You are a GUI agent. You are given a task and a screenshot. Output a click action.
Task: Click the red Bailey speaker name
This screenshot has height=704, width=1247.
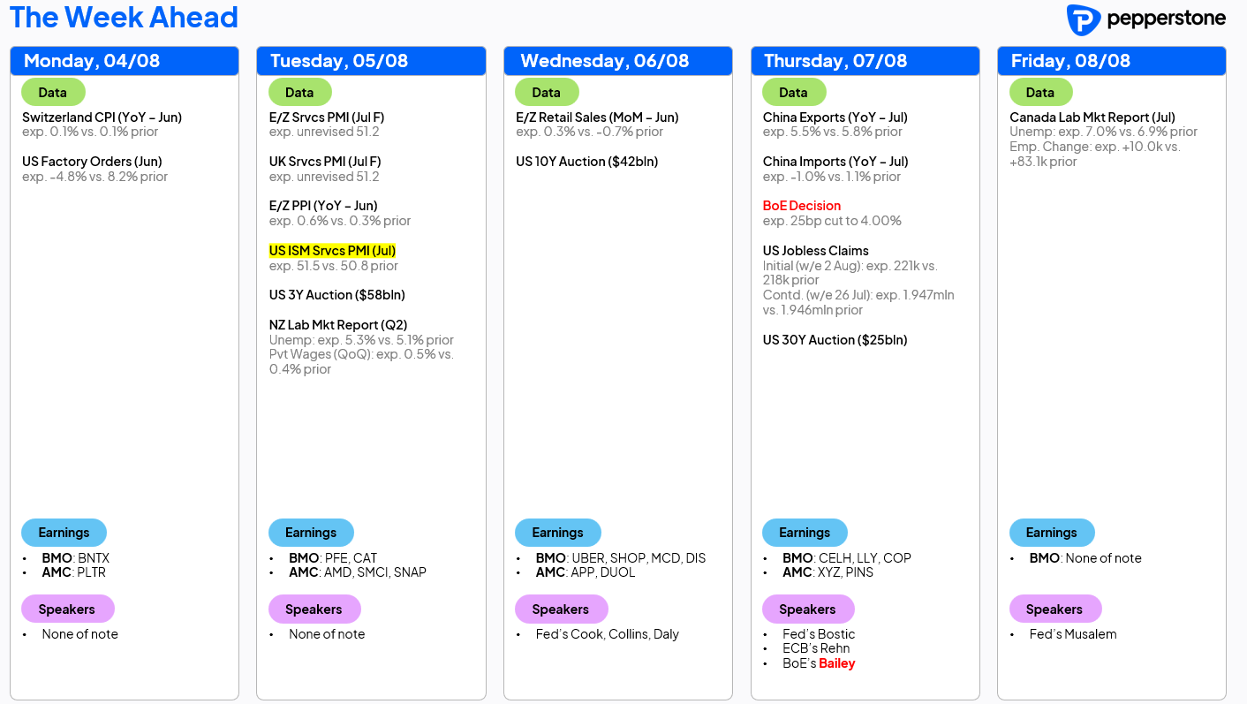(x=837, y=663)
